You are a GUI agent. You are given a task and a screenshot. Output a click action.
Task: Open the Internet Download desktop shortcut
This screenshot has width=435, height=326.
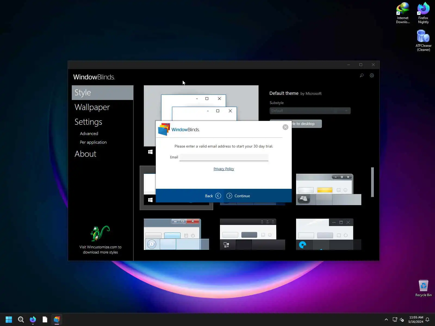click(x=403, y=13)
